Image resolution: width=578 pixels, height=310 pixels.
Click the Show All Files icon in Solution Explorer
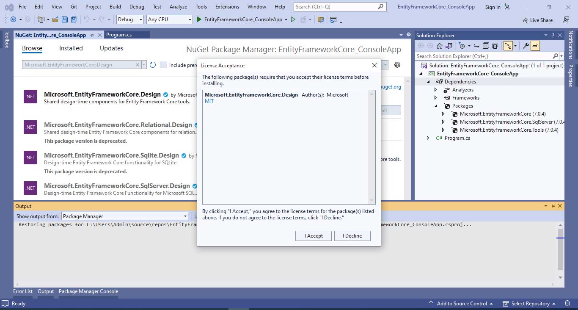click(495, 45)
